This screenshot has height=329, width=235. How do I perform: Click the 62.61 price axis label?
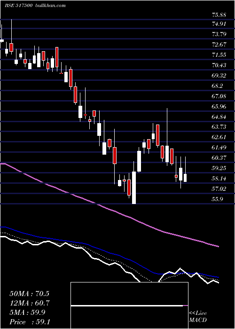219,137
